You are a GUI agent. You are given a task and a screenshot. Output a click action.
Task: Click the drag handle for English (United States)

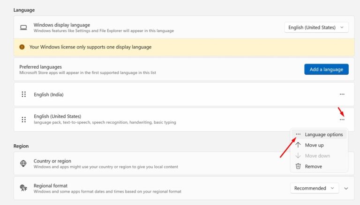pyautogui.click(x=23, y=120)
